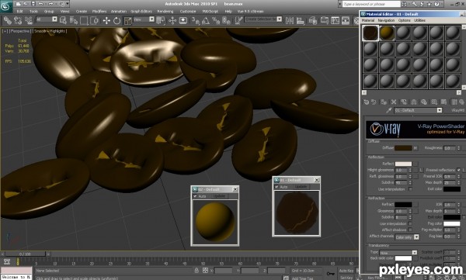Open the Graph Editors menu

point(141,12)
